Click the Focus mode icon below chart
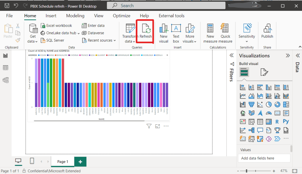302x174 pixels. coord(157,126)
